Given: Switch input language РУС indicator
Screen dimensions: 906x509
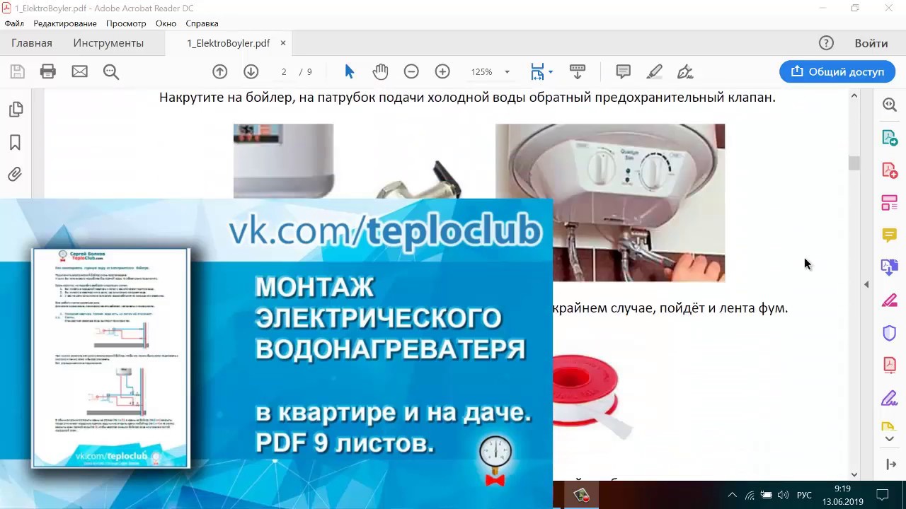Looking at the screenshot, I should (804, 495).
